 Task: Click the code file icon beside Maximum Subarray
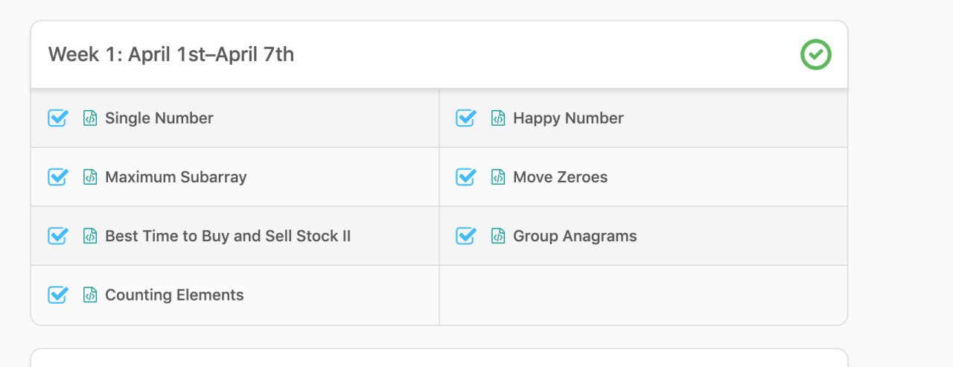tap(90, 177)
